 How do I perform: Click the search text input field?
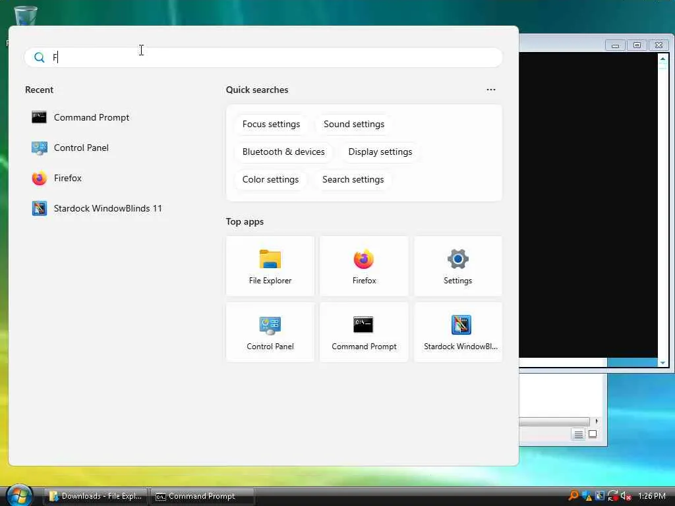[x=263, y=57]
